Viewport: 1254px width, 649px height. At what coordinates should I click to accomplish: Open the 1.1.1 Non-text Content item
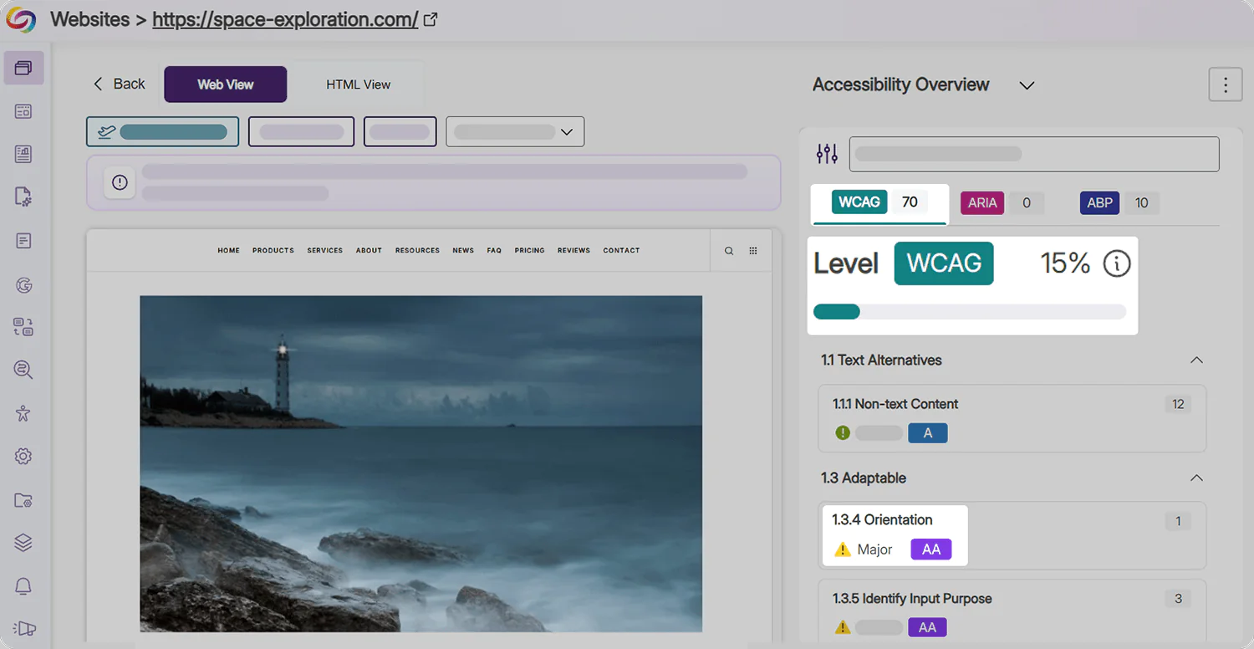click(x=1012, y=418)
